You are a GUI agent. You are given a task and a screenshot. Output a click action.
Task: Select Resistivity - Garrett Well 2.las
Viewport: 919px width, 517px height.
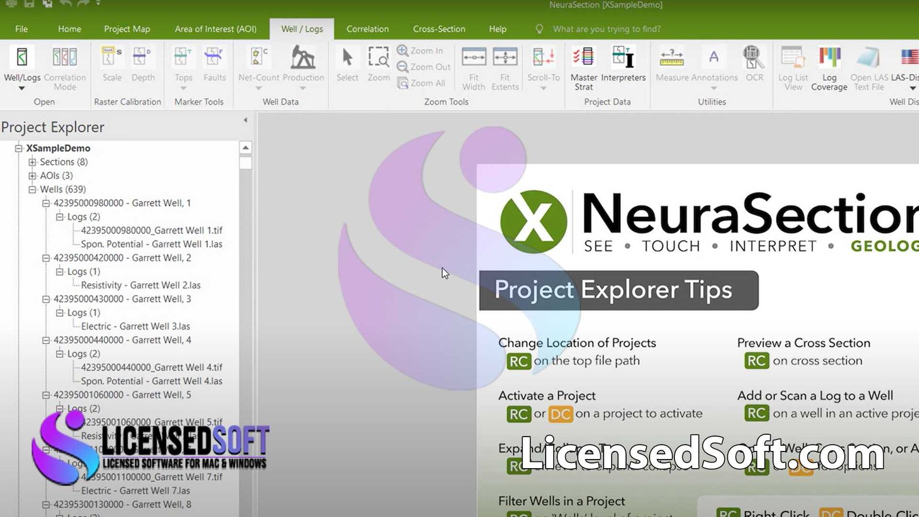click(141, 285)
